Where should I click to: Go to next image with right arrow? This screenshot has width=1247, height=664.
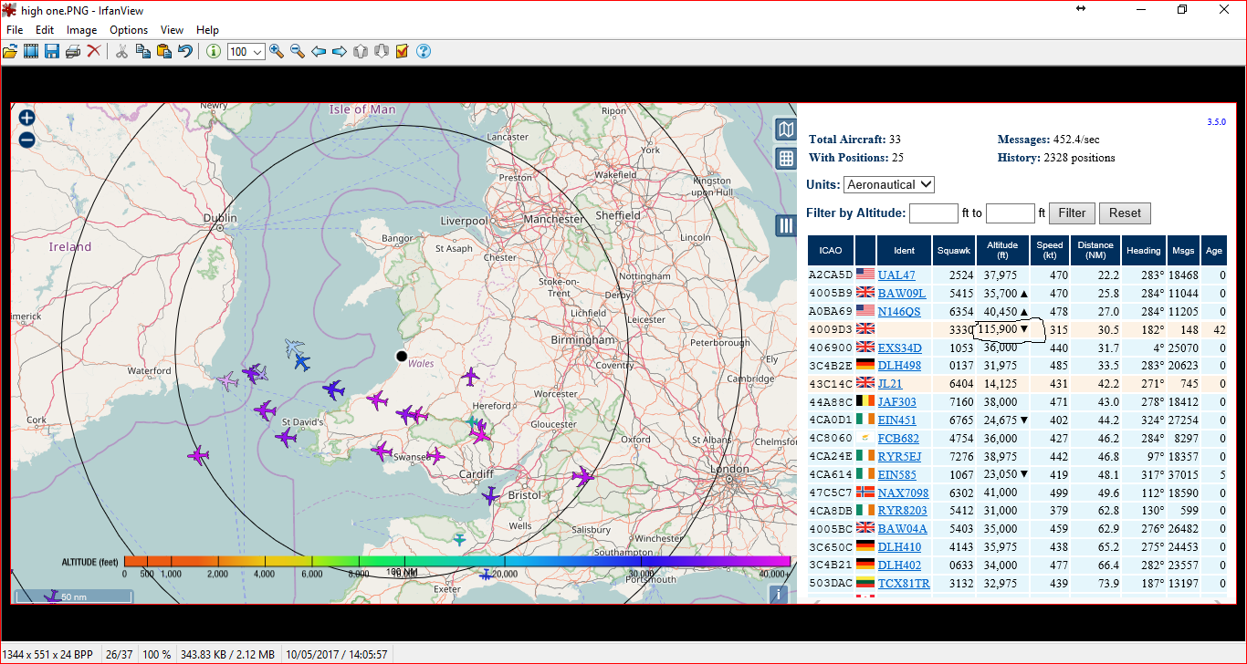[x=339, y=52]
